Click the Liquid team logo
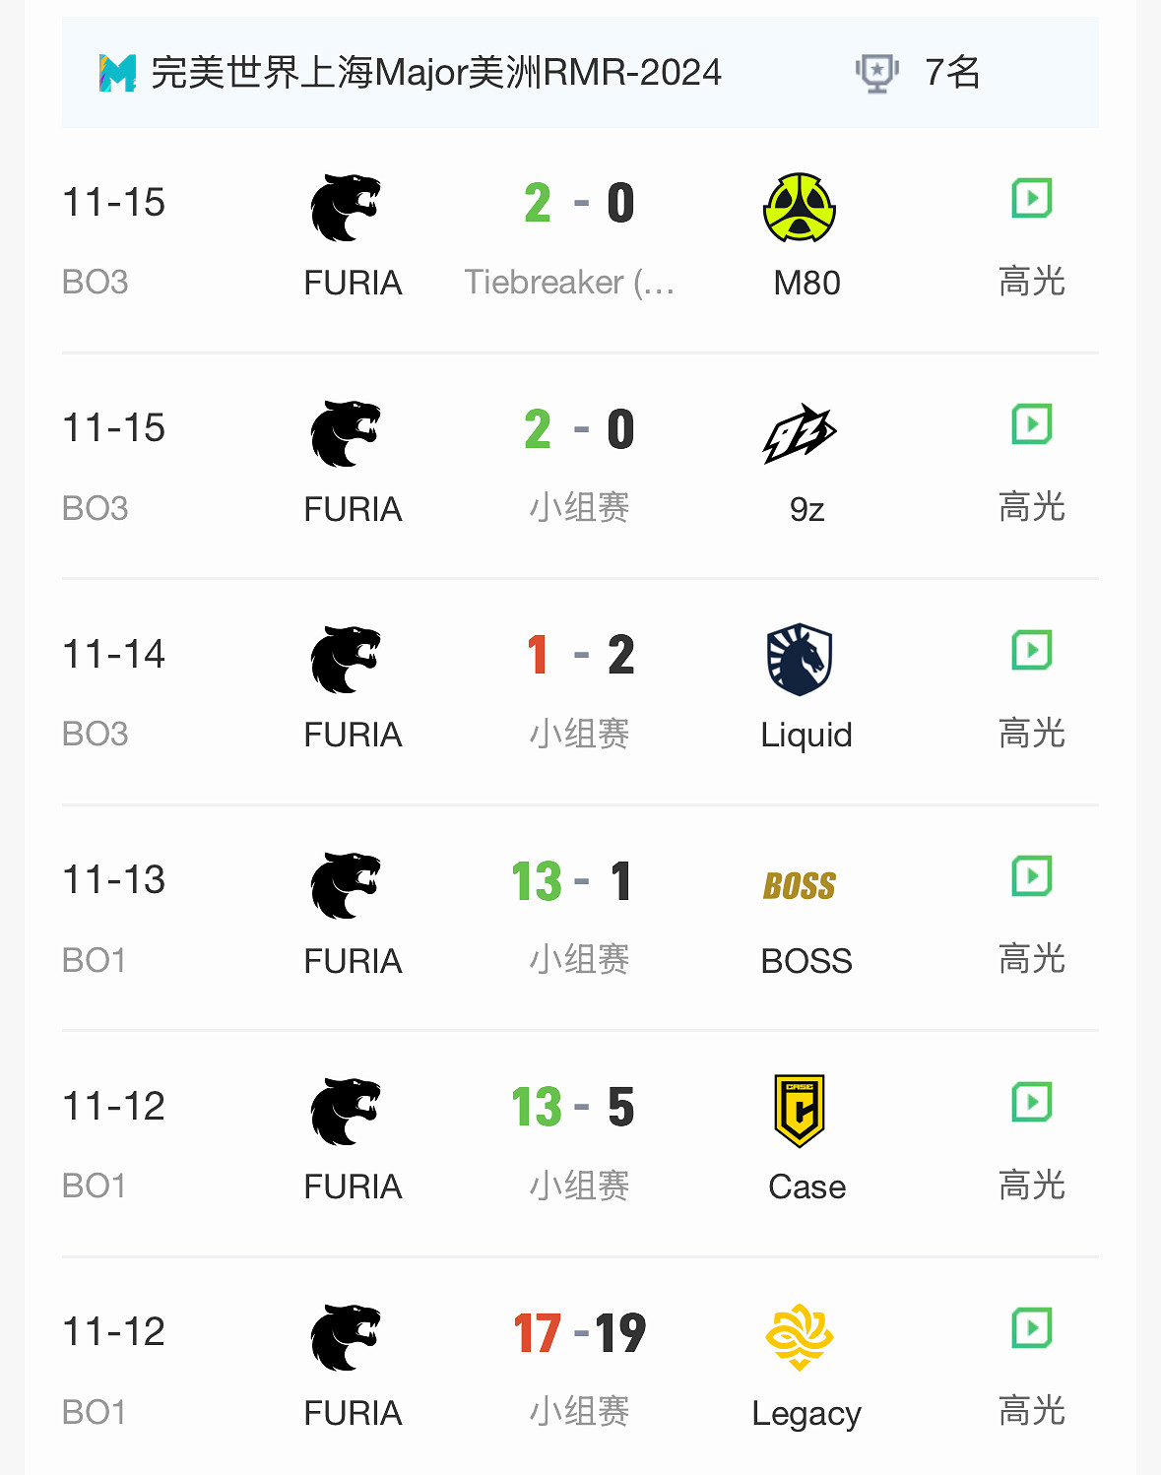 point(800,659)
